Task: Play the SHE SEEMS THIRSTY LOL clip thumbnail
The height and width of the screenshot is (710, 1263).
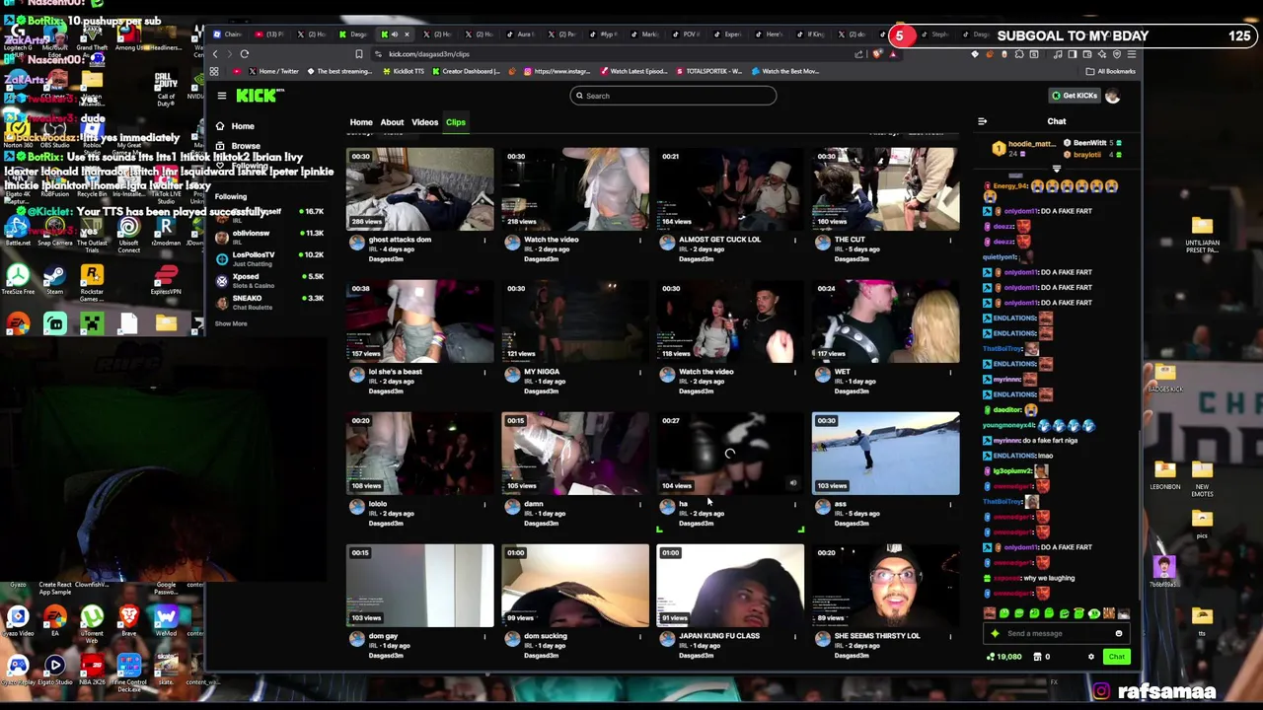Action: (x=885, y=586)
